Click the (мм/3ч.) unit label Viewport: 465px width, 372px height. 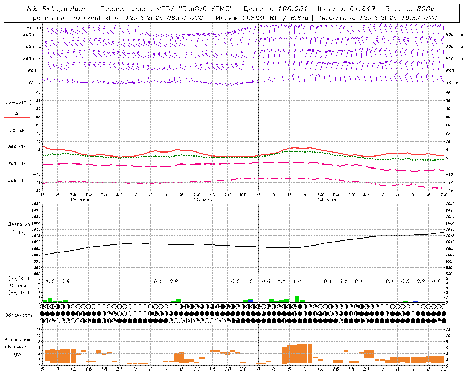[x=19, y=279]
